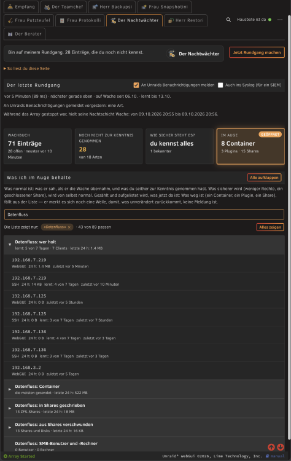Click the Array Started status indicator
Screen dimensions: 291x461
20,456
